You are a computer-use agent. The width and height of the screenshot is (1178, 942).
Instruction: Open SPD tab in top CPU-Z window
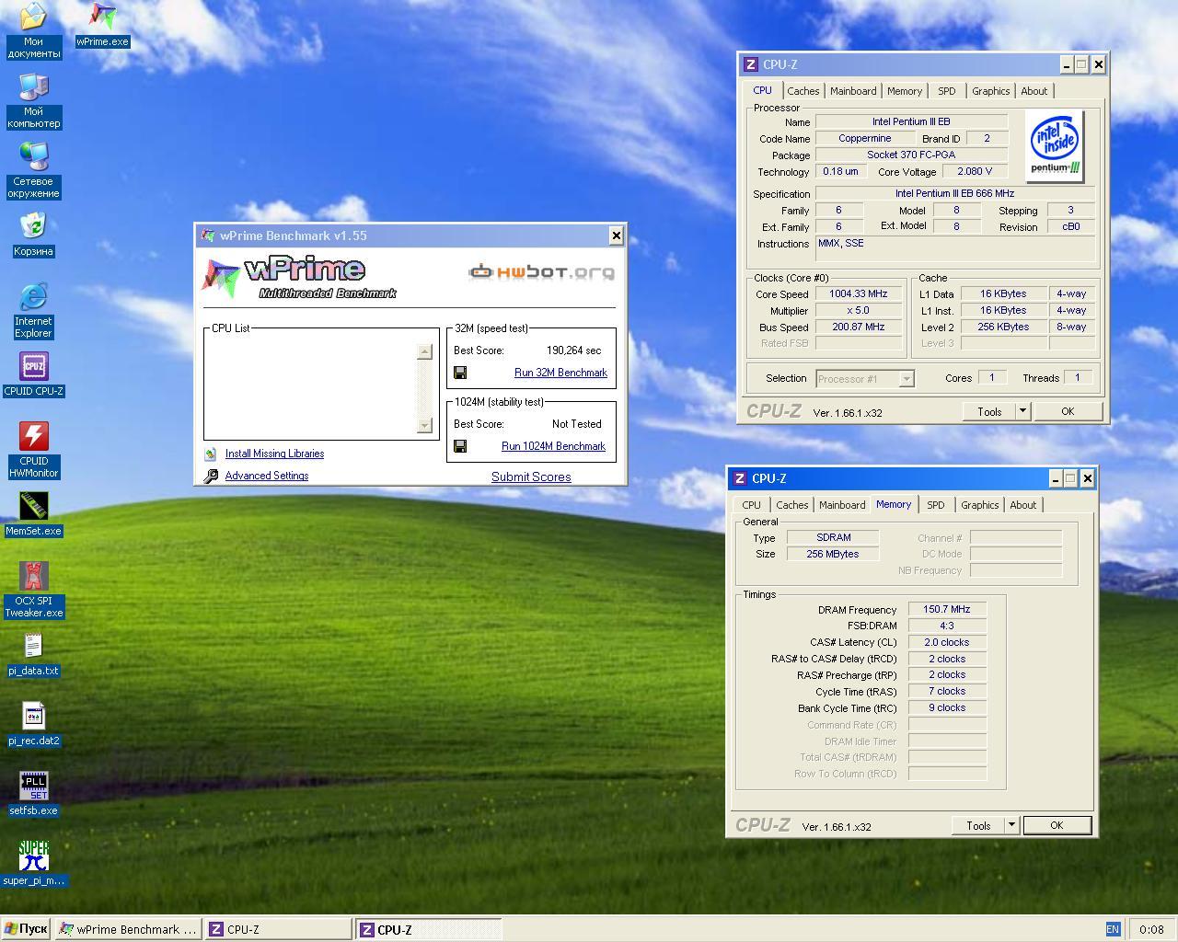(946, 91)
